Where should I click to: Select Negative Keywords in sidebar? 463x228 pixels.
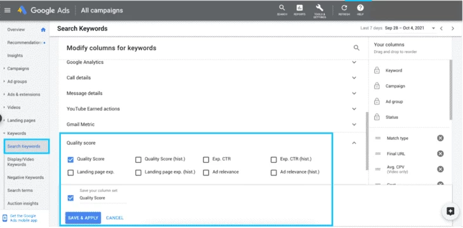click(25, 177)
